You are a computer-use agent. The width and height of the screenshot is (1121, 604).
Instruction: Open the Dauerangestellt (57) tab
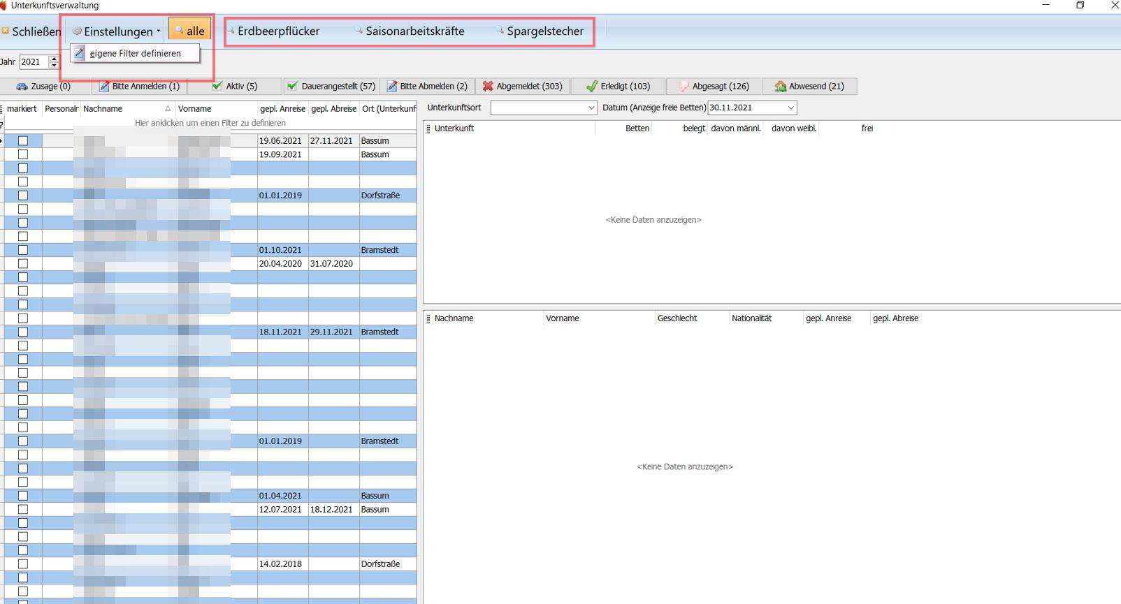pos(331,86)
